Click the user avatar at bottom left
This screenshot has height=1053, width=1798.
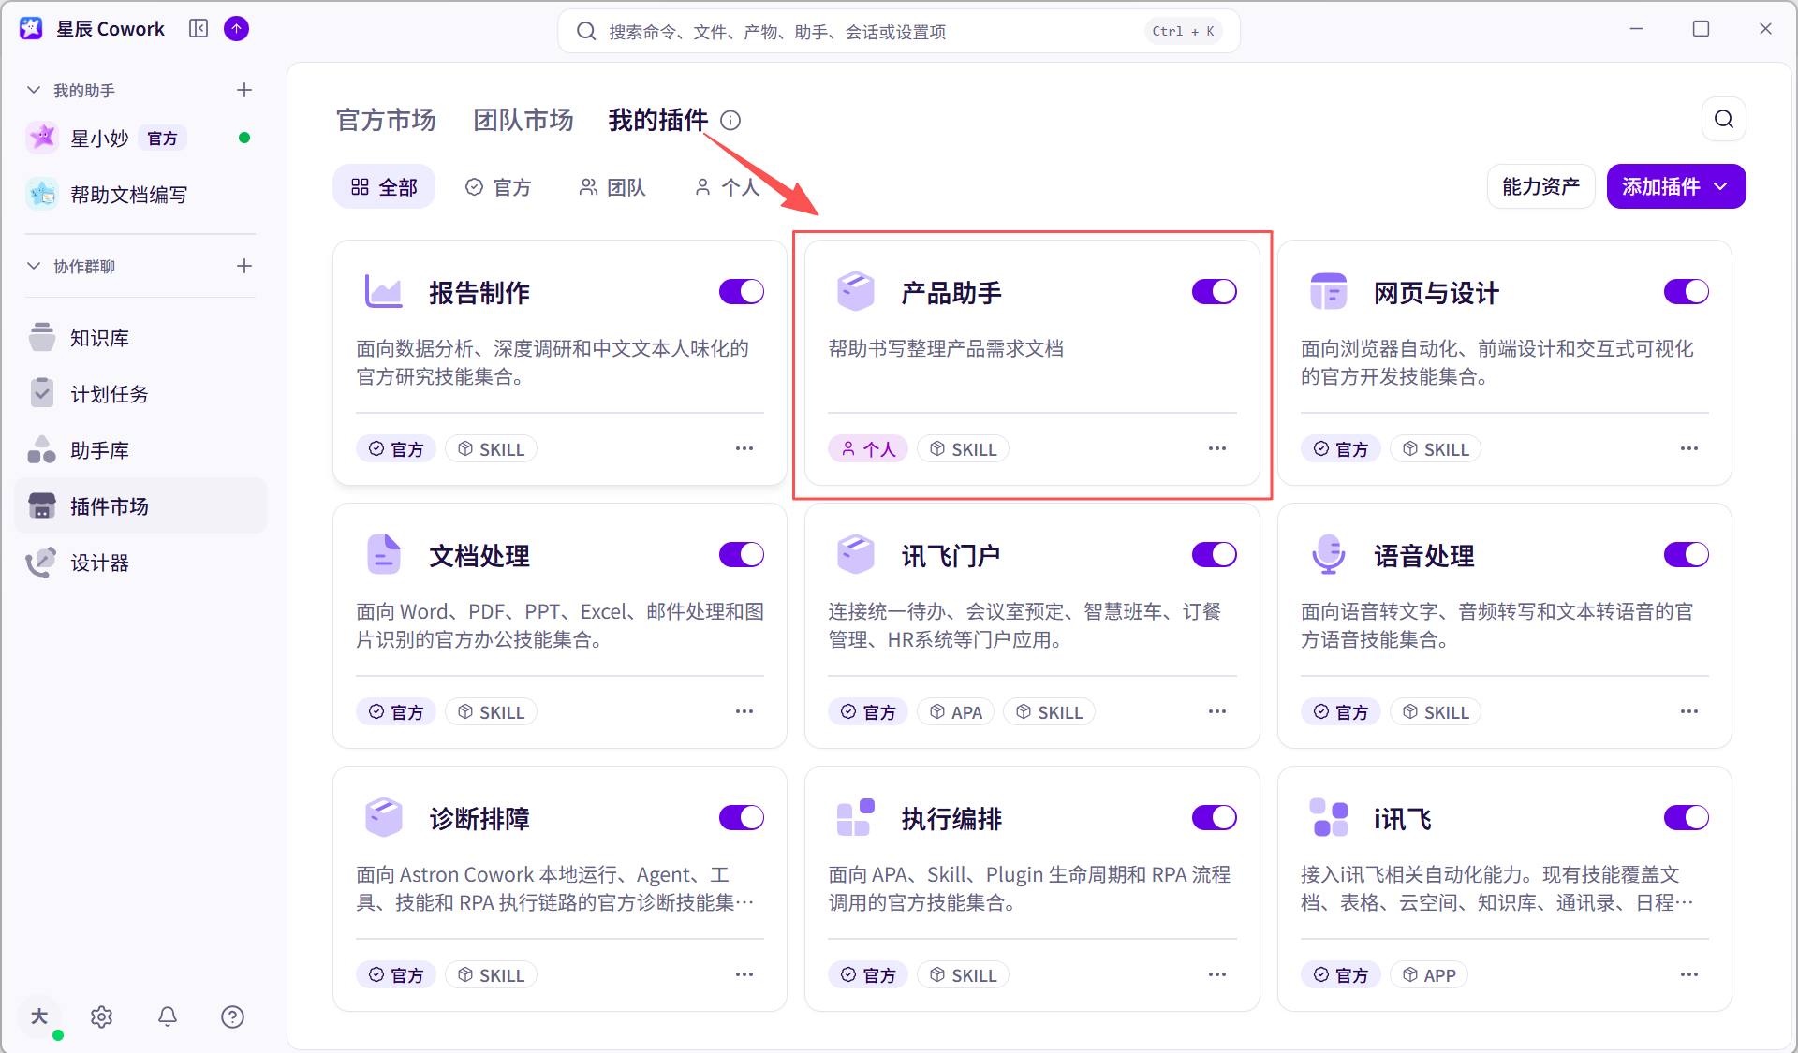pyautogui.click(x=39, y=1016)
